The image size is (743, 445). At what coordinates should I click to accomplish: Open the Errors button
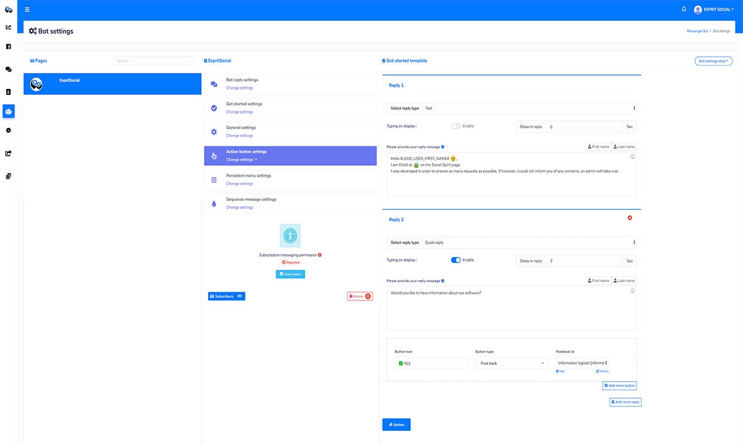[360, 296]
